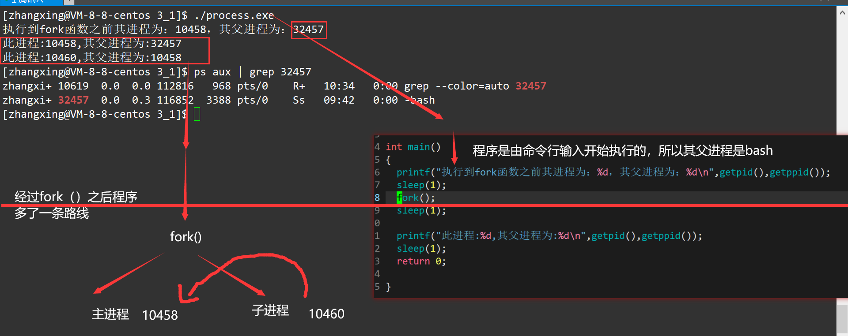The height and width of the screenshot is (336, 848).
Task: Click "sleep(1);" on line 7 of the code
Action: (x=421, y=185)
